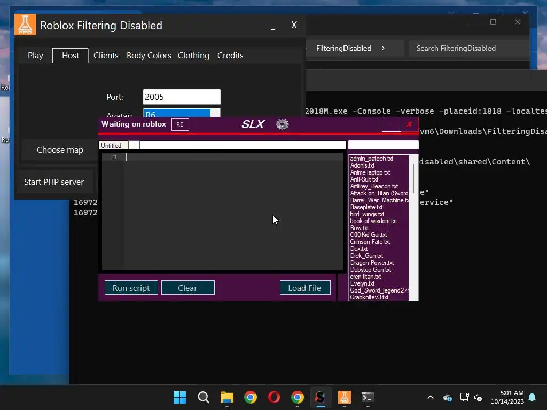Open File Explorer from taskbar
This screenshot has width=547, height=410.
[226, 397]
